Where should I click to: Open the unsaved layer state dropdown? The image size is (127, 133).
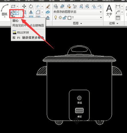[78, 12]
